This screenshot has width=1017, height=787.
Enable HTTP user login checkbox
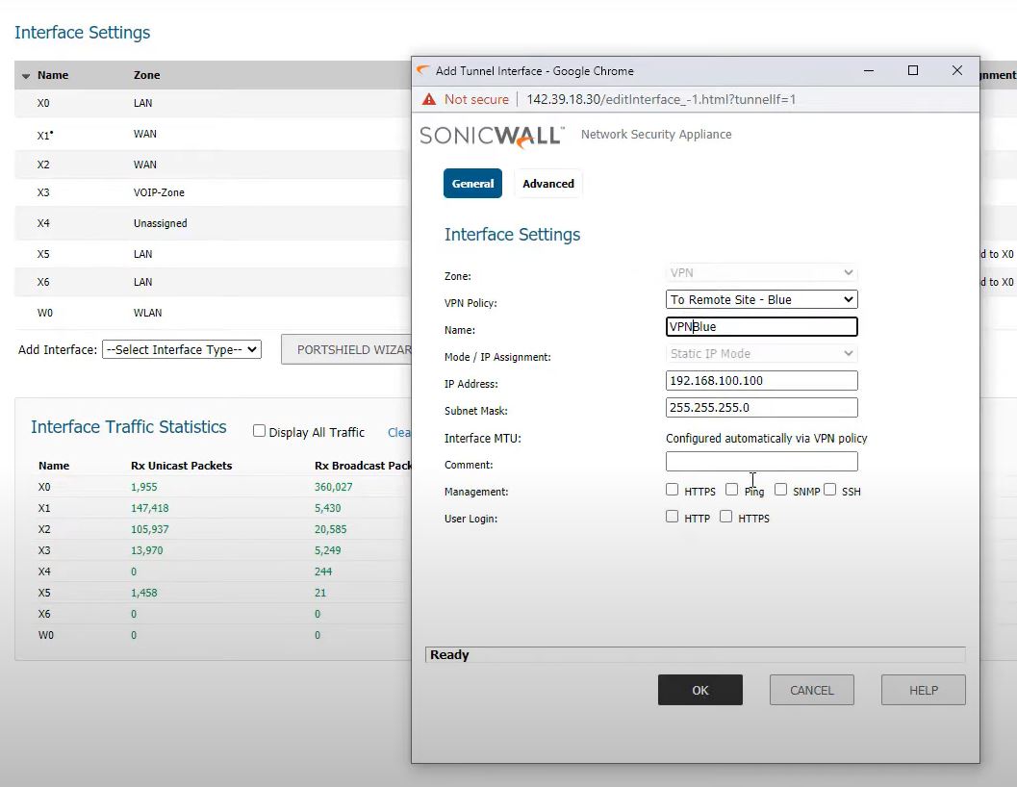pyautogui.click(x=673, y=517)
